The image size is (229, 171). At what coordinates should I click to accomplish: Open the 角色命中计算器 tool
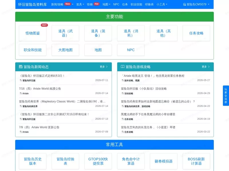[131, 161]
